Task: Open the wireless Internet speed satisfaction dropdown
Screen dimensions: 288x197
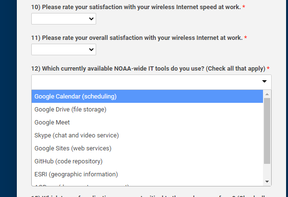Action: coord(63,19)
